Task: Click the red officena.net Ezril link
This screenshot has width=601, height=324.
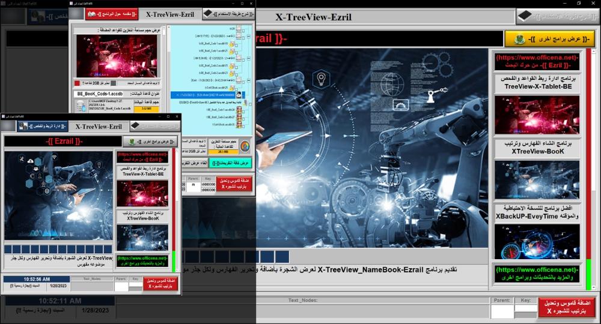Action: [537, 61]
